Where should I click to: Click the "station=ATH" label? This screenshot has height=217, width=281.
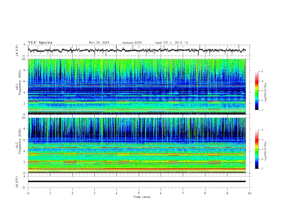(x=132, y=43)
